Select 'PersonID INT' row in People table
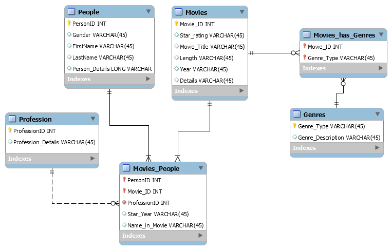The height and width of the screenshot is (250, 392). pyautogui.click(x=109, y=24)
